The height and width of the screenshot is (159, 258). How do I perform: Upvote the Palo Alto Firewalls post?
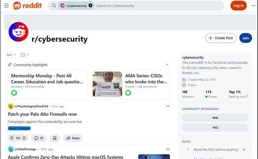coord(12,138)
